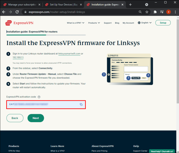Image resolution: width=179 pixels, height=153 pixels.
Task: Open the footer What is a VPN? link
Action: (x=58, y=151)
